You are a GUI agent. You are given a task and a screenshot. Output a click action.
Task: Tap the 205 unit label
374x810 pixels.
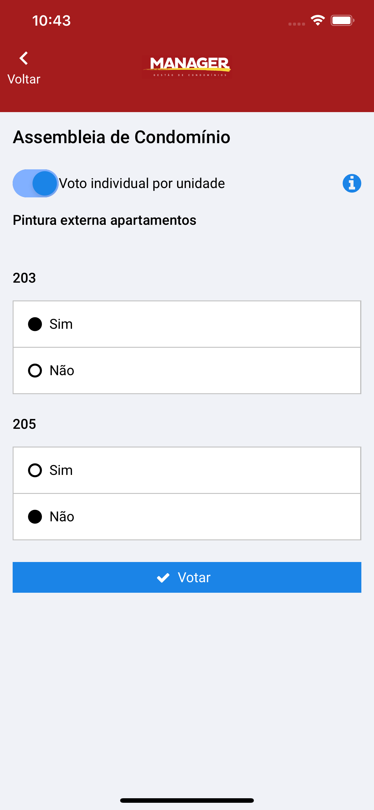tap(24, 424)
